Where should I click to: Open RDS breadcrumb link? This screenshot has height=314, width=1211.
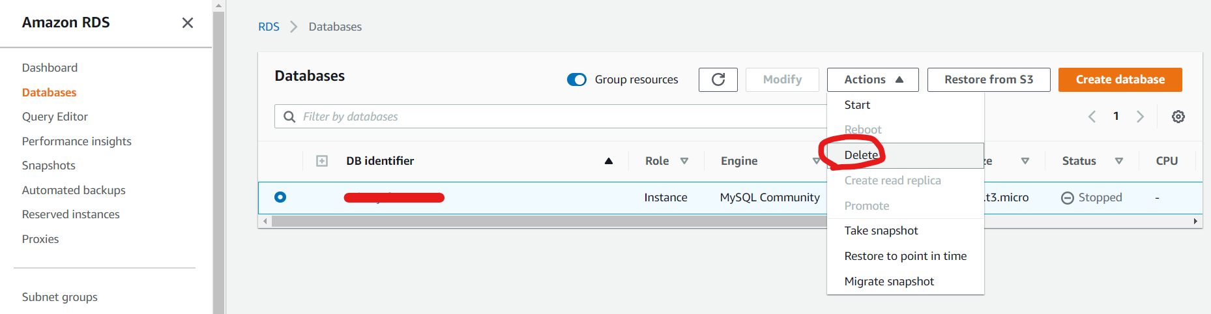[269, 27]
